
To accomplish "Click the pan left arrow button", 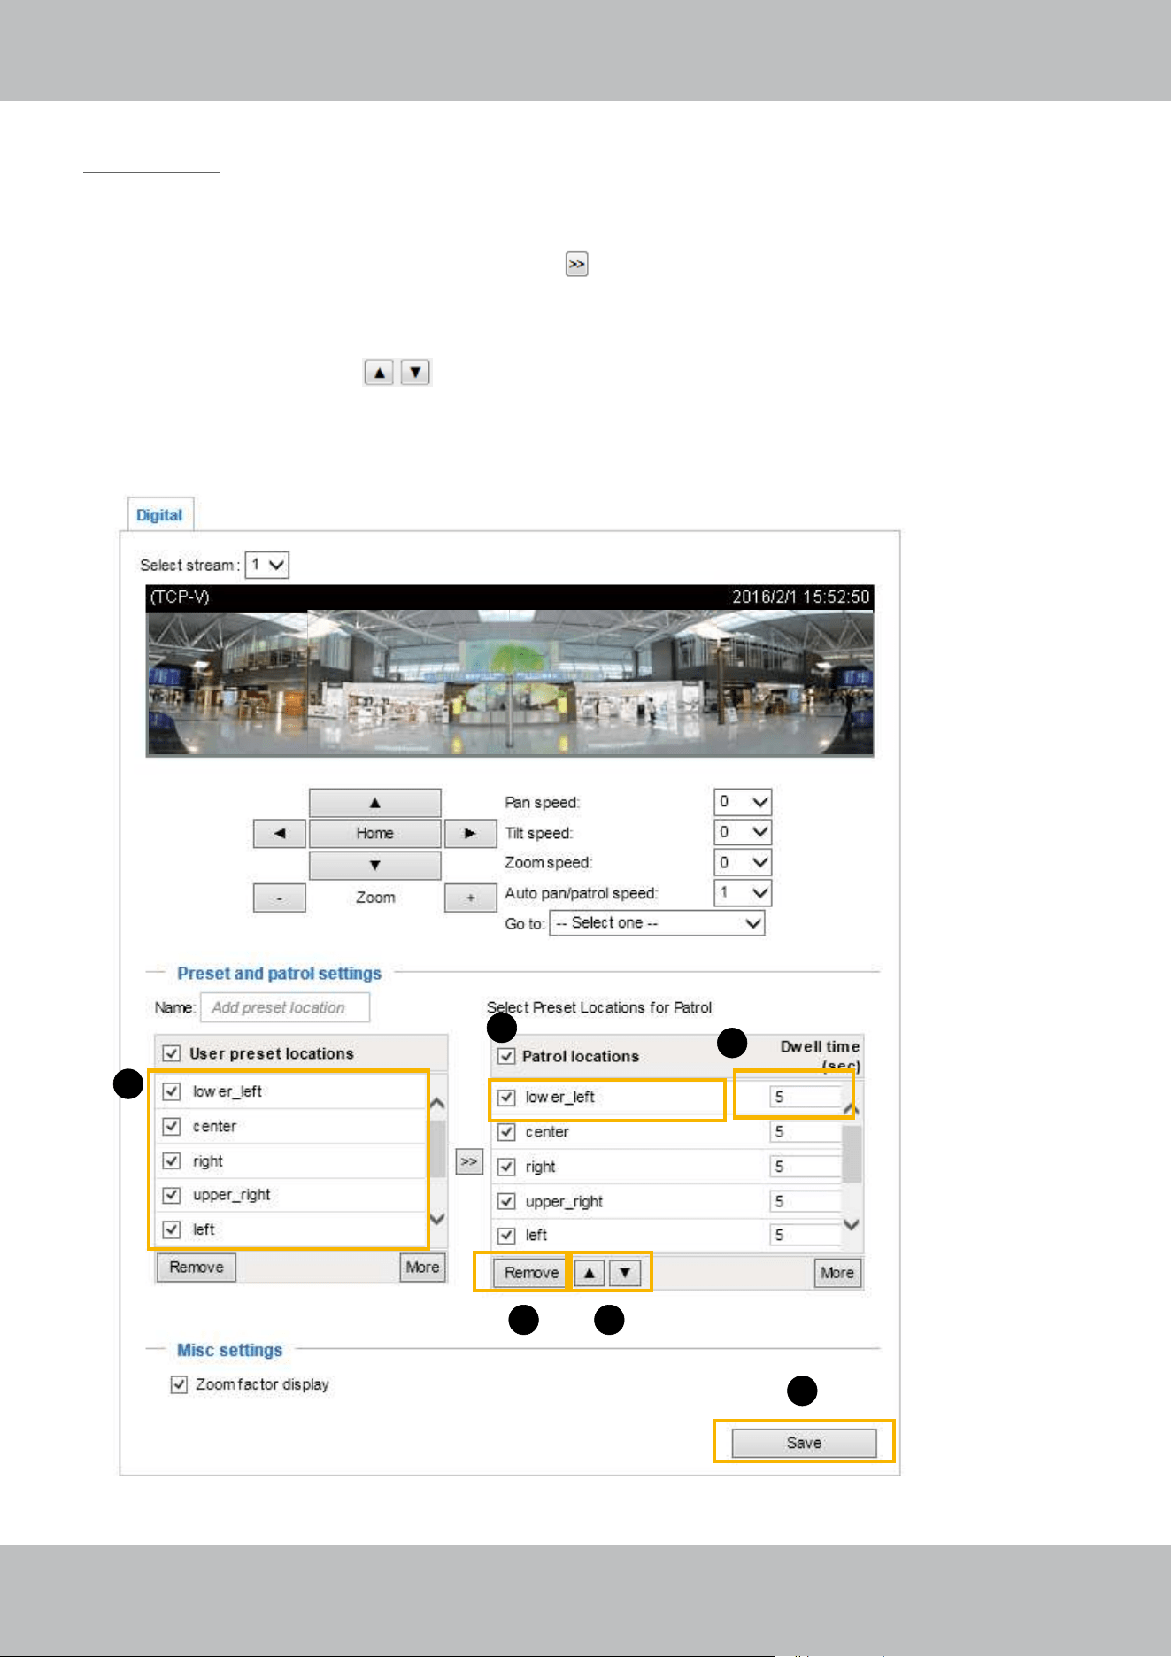I will tap(280, 833).
